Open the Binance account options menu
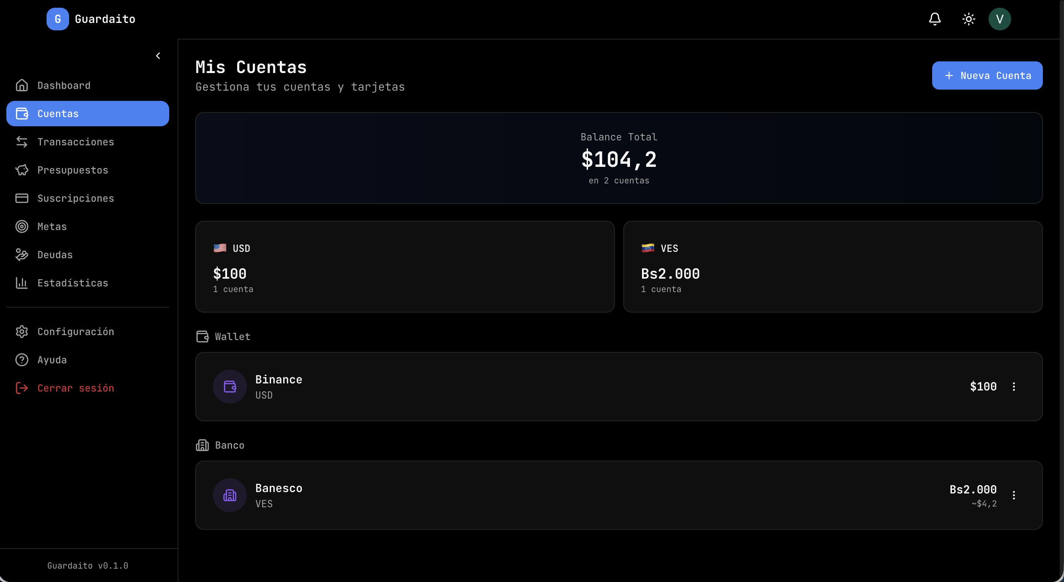This screenshot has height=582, width=1064. tap(1014, 387)
